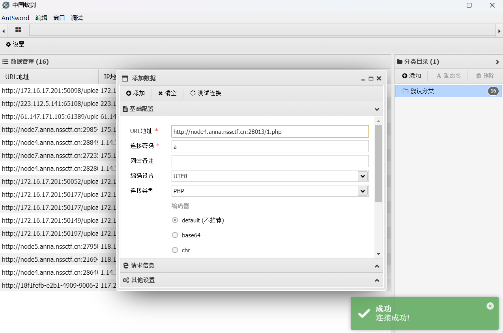The width and height of the screenshot is (503, 333).
Task: Close the 添加数据 dialog
Action: [379, 78]
